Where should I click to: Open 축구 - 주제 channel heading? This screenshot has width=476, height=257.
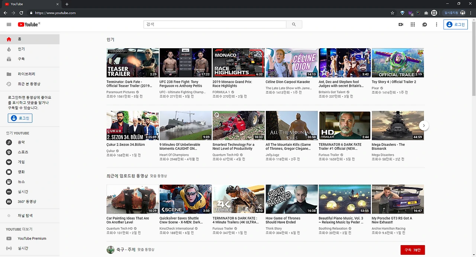point(125,250)
